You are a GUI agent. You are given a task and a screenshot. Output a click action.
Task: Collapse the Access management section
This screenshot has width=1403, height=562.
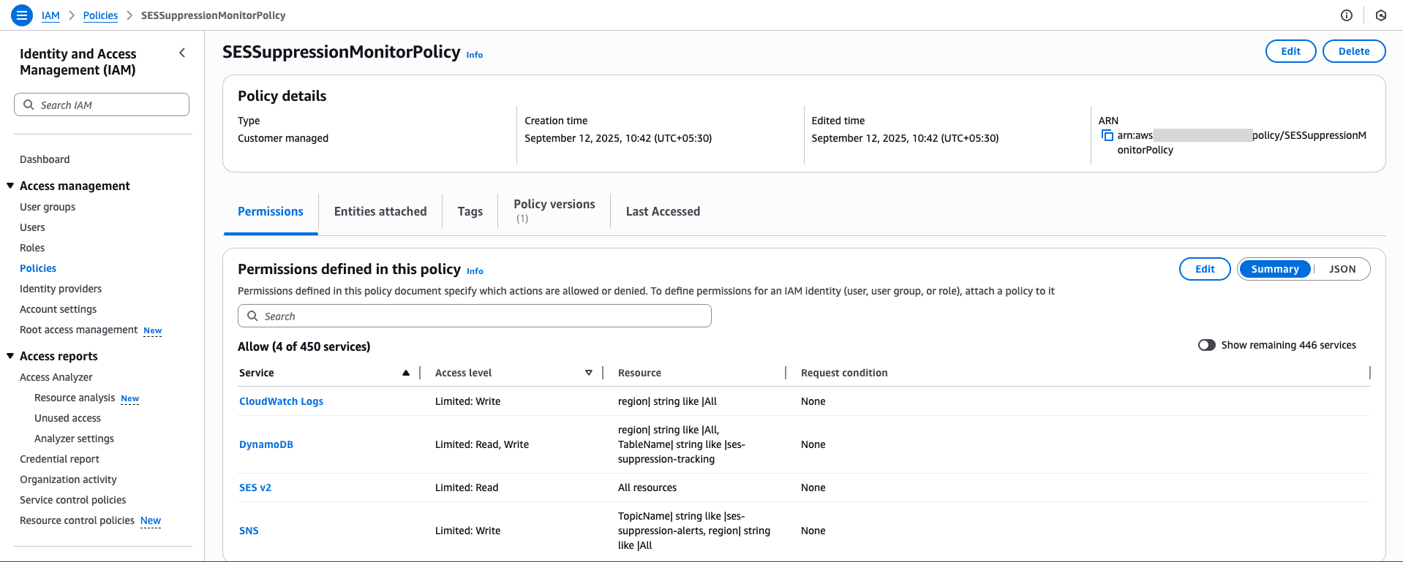click(10, 186)
